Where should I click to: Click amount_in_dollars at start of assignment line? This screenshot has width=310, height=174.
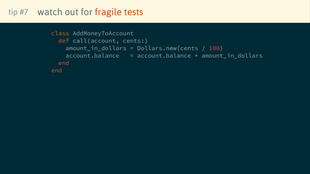(x=96, y=48)
